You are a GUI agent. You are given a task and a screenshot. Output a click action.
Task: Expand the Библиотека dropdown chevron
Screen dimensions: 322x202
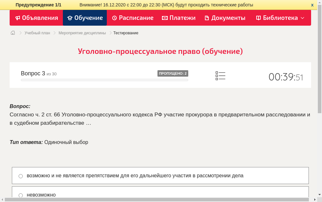(302, 18)
